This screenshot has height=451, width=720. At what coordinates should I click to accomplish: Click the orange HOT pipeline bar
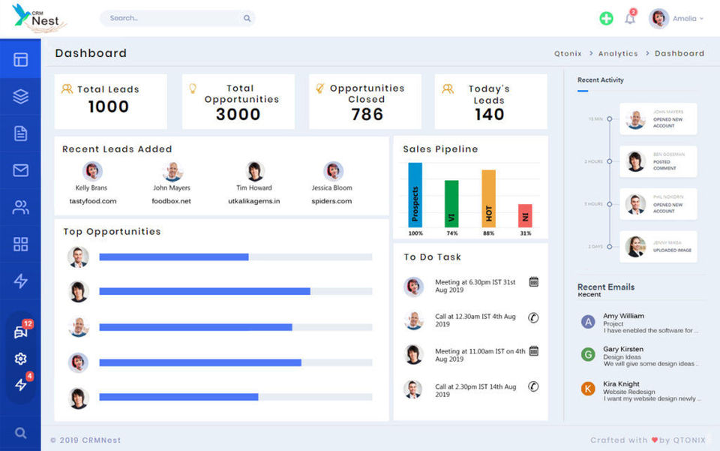click(x=488, y=198)
